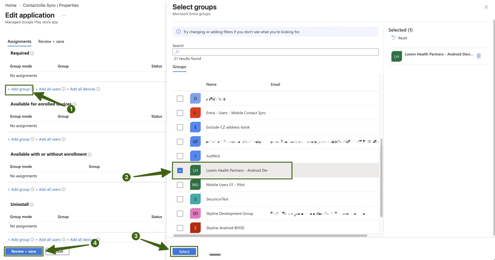Check the Mobile Users 01 - Pilot checkbox
Image resolution: width=495 pixels, height=260 pixels.
click(180, 185)
